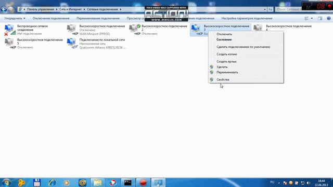The height and width of the screenshot is (187, 333).
Task: Select the WAN Miniport PPPOE connection icon
Action: point(72,30)
